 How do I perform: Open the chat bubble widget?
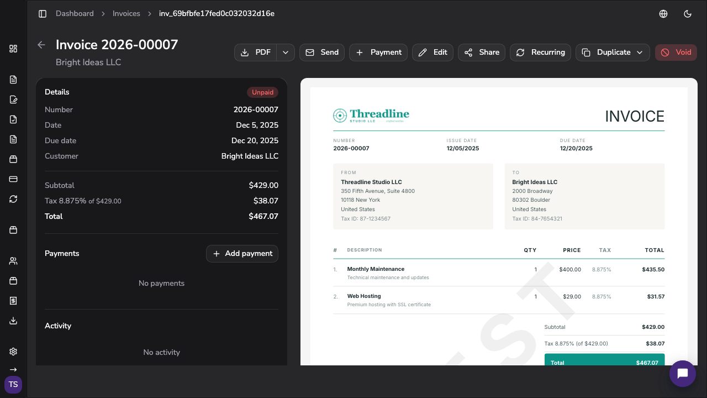(683, 374)
